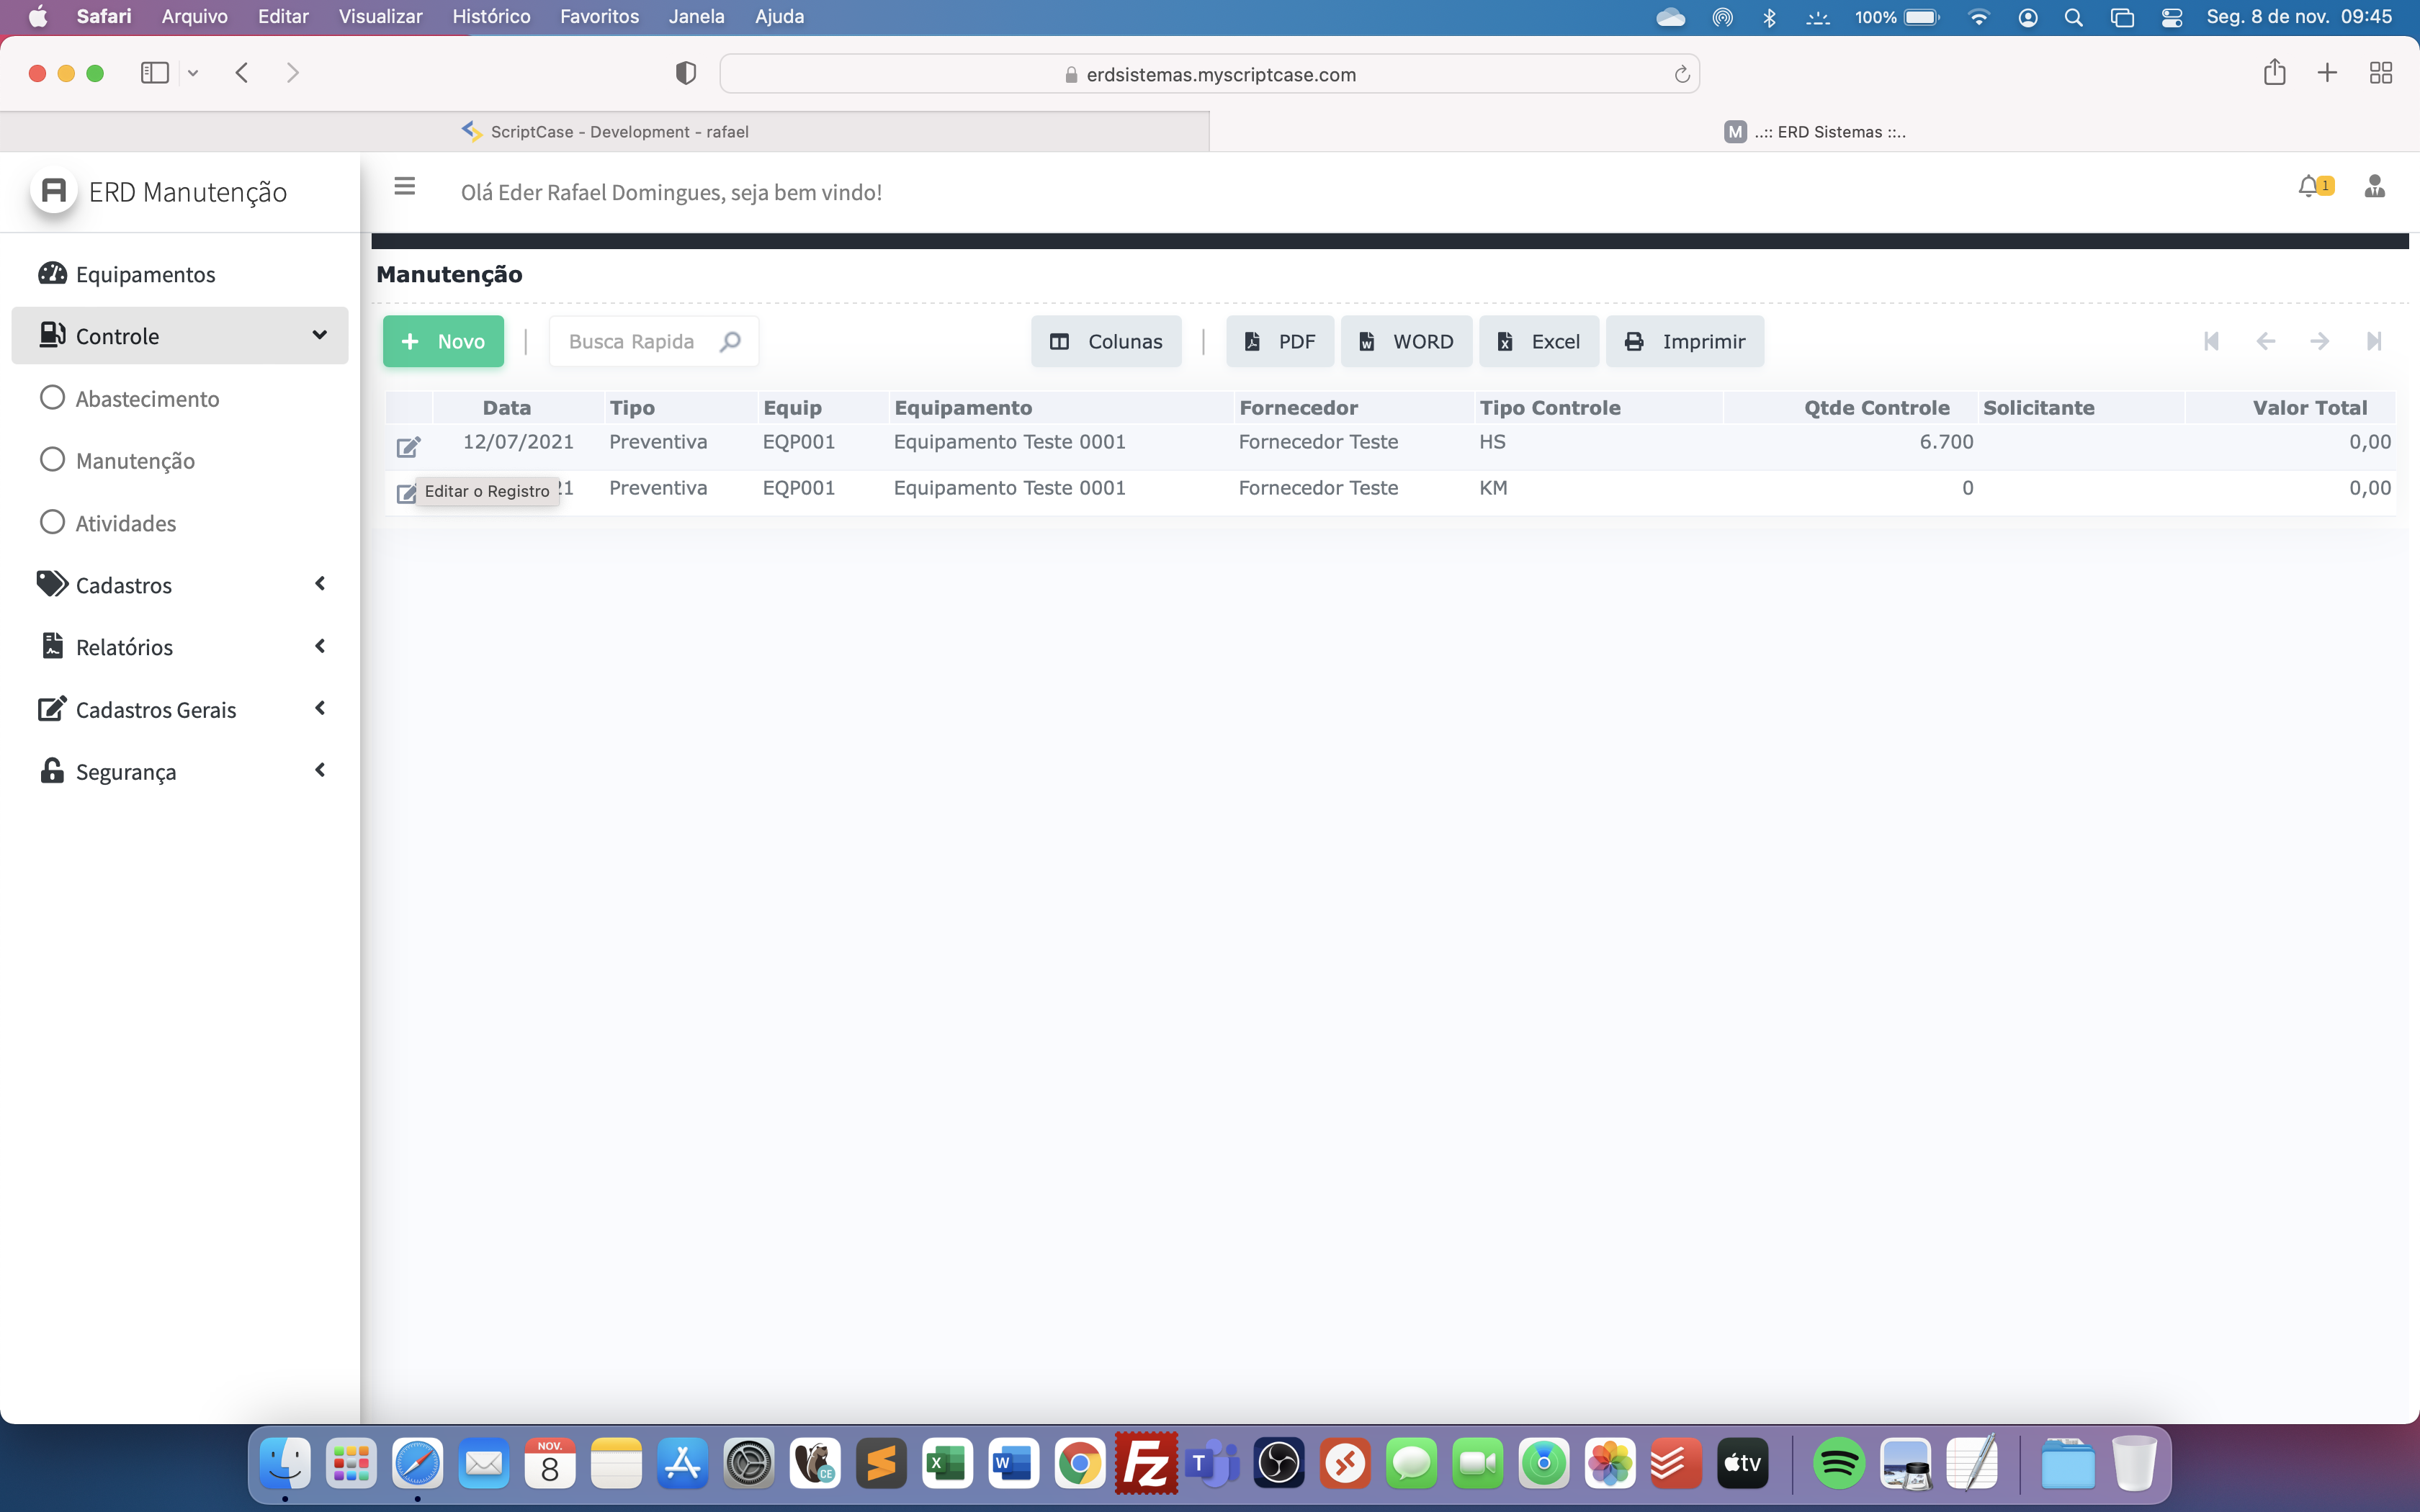2420x1512 pixels.
Task: Switch to ScriptCase Development tab
Action: pyautogui.click(x=605, y=131)
